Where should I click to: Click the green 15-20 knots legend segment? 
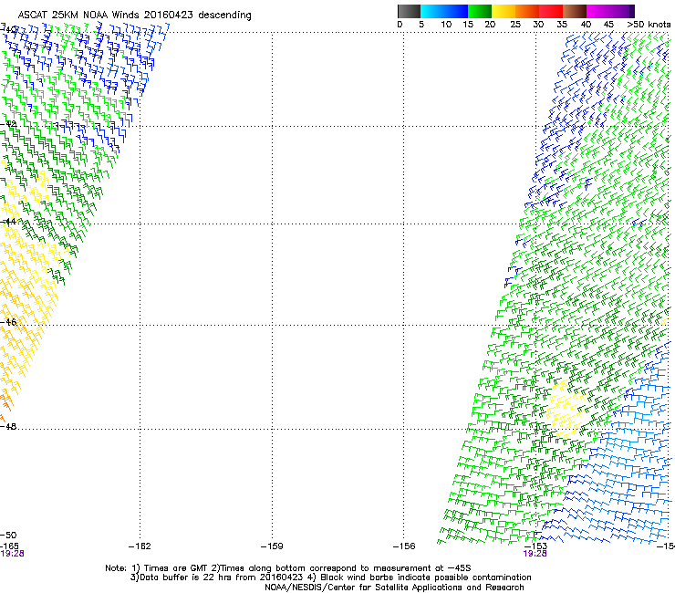[x=480, y=11]
